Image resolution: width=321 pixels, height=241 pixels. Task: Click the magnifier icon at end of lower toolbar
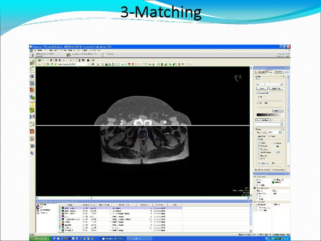(191, 64)
